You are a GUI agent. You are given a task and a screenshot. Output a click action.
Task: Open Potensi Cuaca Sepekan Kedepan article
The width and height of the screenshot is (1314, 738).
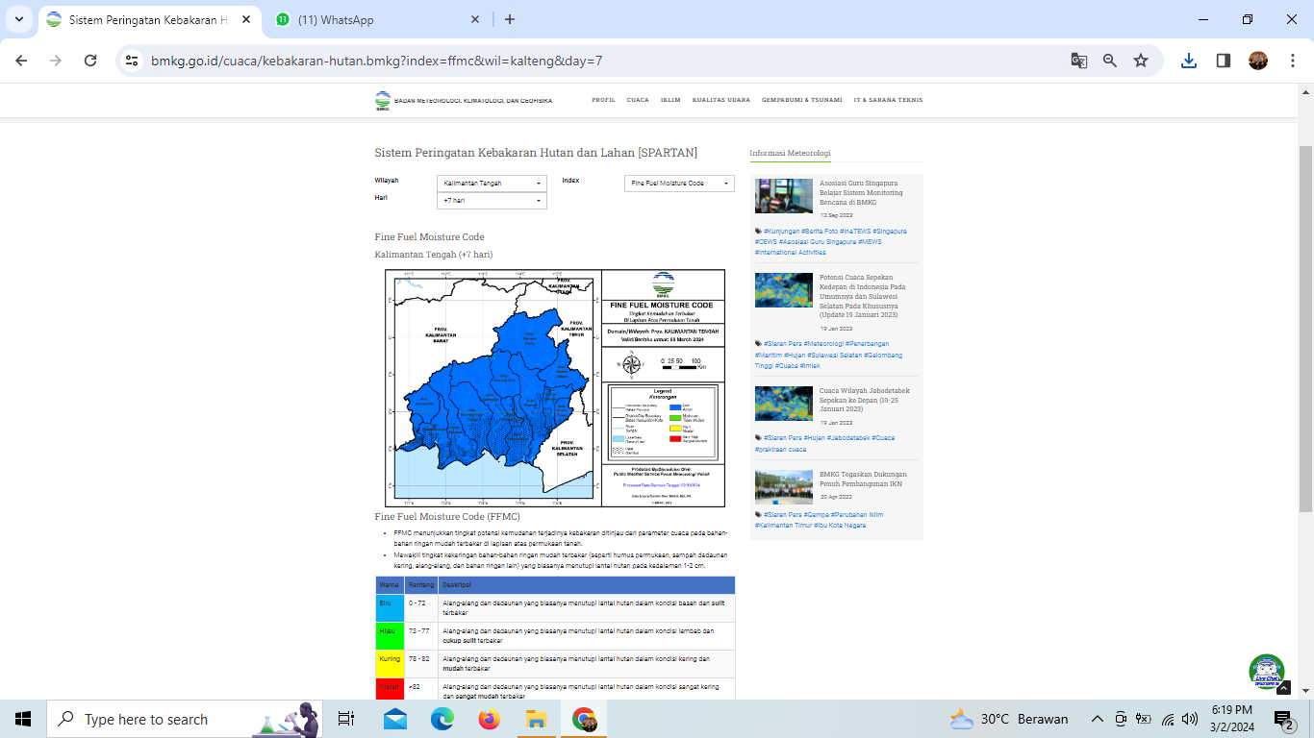(x=862, y=296)
